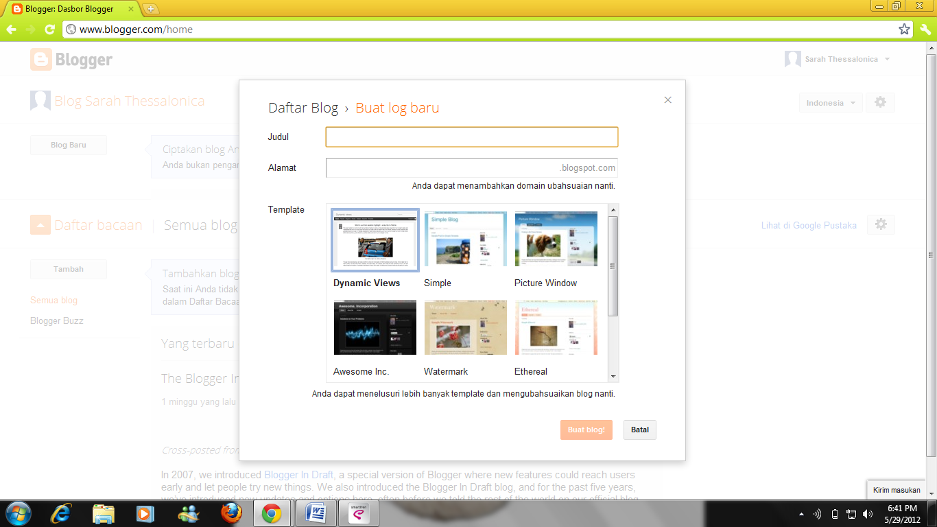Reload the page with refresh icon
Image resolution: width=937 pixels, height=527 pixels.
coord(49,30)
